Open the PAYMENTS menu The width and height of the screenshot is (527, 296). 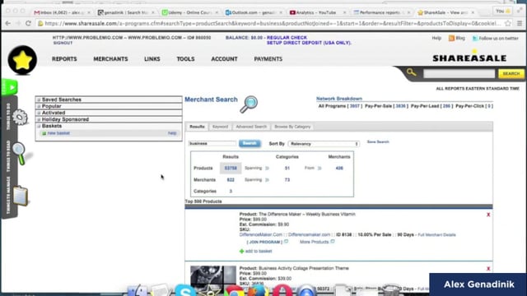click(x=268, y=59)
